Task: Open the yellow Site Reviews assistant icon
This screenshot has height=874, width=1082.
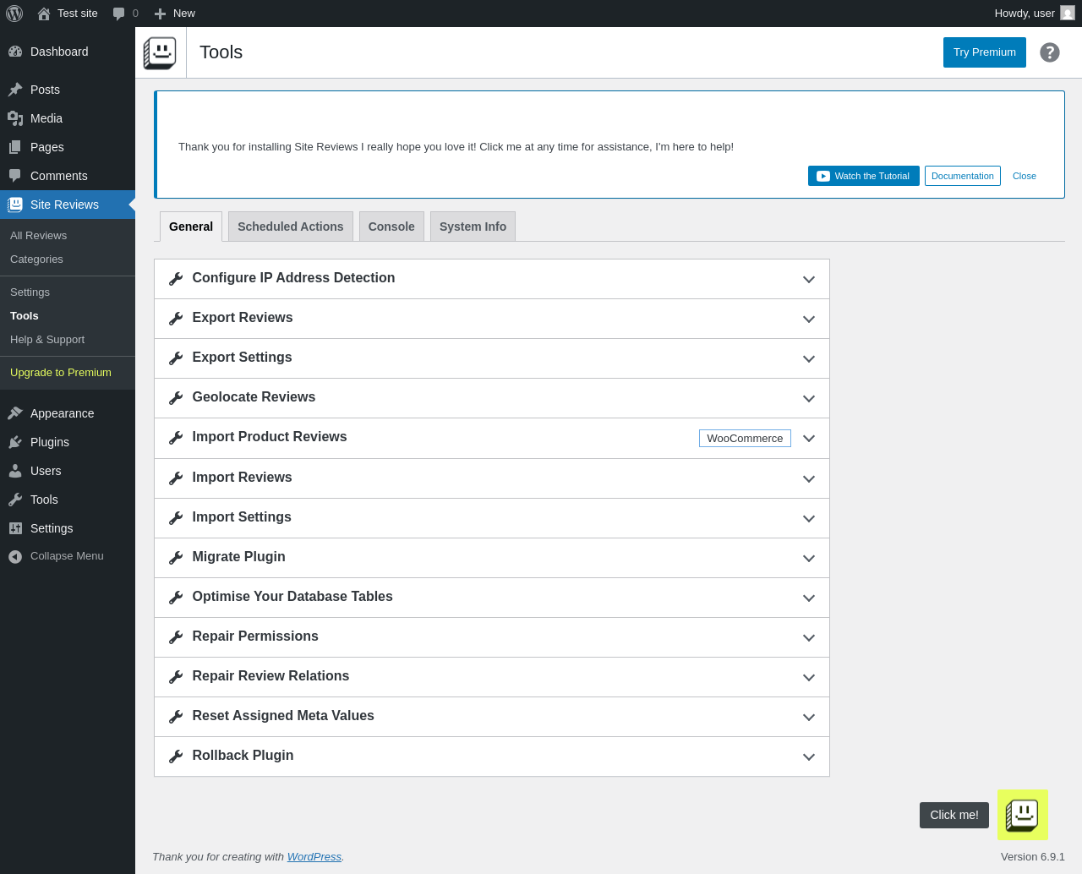Action: pos(1022,815)
